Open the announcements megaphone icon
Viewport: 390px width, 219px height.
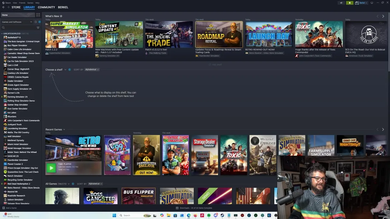coord(341,3)
